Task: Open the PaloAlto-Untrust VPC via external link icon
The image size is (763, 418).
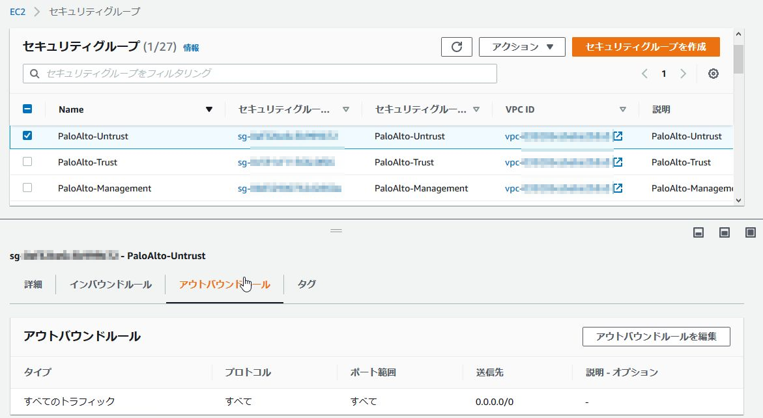Action: (x=616, y=137)
